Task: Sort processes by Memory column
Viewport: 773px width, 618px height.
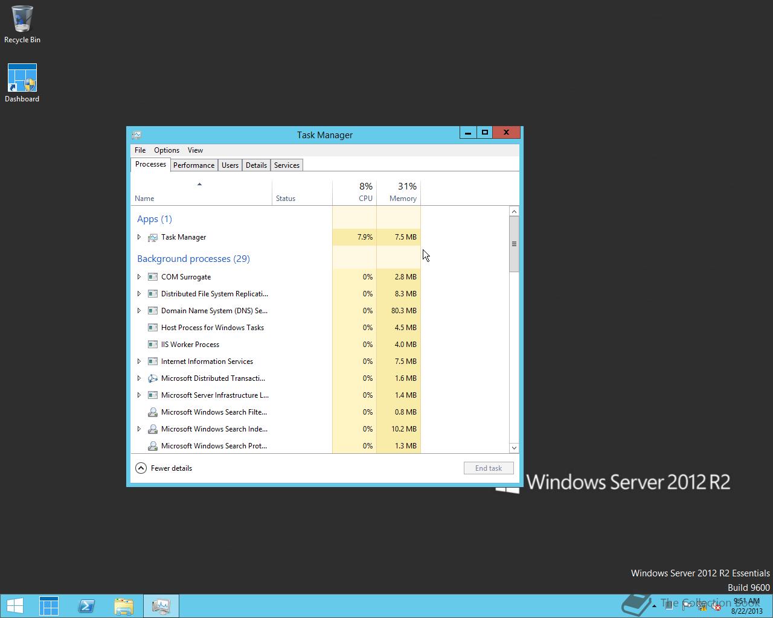Action: click(x=399, y=193)
